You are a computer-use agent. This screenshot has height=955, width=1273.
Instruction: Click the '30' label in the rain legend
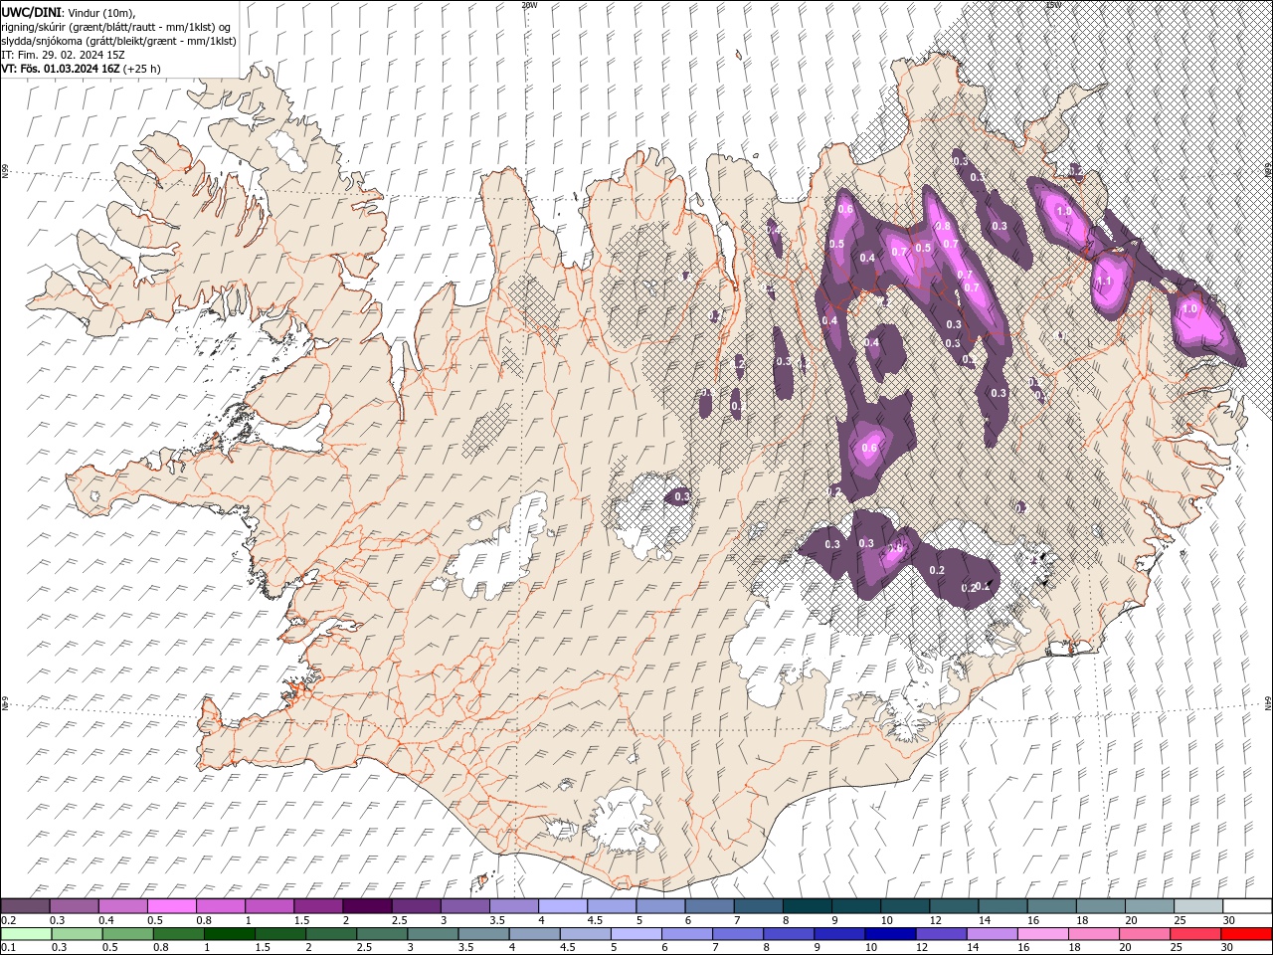coord(1226,948)
